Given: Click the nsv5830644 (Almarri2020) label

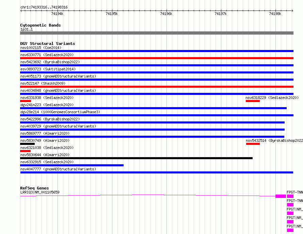Looking at the screenshot, I should 45,155.
